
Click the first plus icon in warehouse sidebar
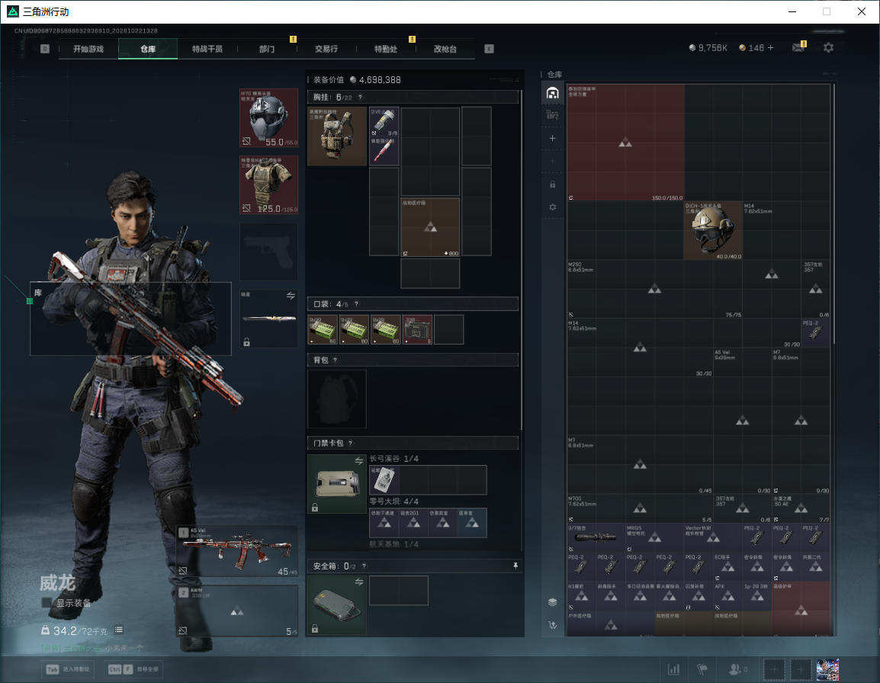click(x=552, y=138)
